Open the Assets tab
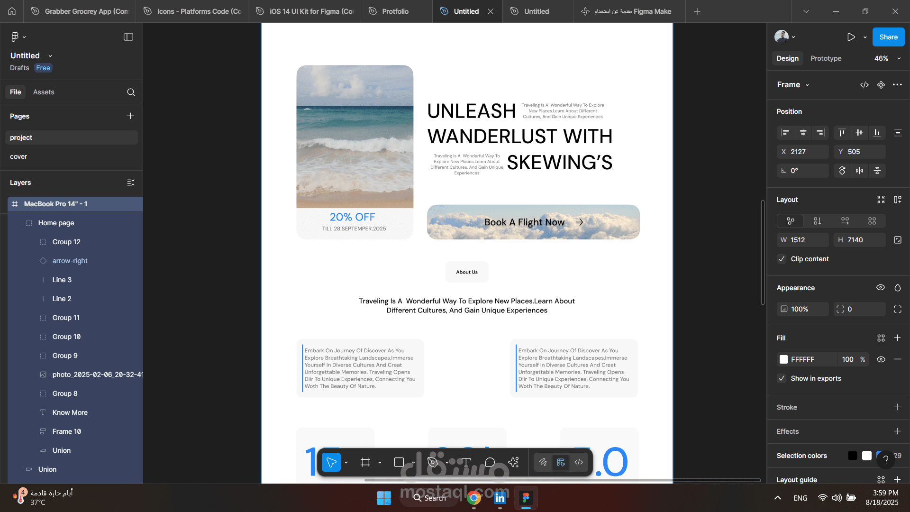910x512 pixels. (x=44, y=92)
